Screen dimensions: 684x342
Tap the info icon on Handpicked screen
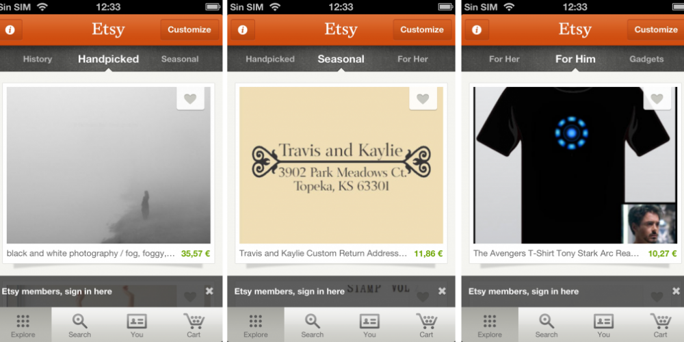[x=10, y=29]
